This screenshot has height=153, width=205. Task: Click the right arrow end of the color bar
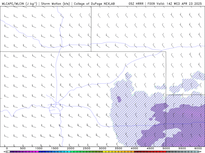(200, 152)
